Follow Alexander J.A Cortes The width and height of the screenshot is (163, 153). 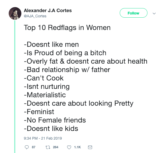[x=133, y=13]
